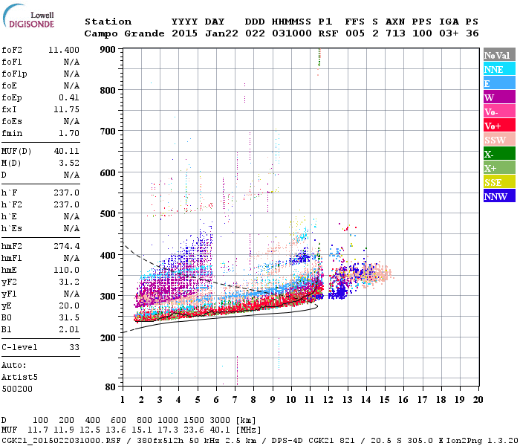Select the SSW salmon legend swatch

point(499,140)
